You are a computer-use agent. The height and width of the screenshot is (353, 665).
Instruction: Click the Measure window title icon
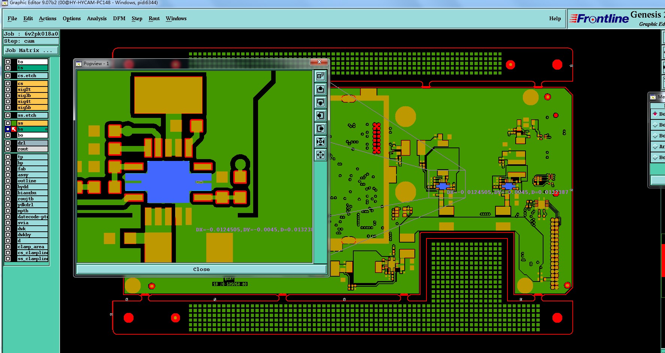(653, 97)
